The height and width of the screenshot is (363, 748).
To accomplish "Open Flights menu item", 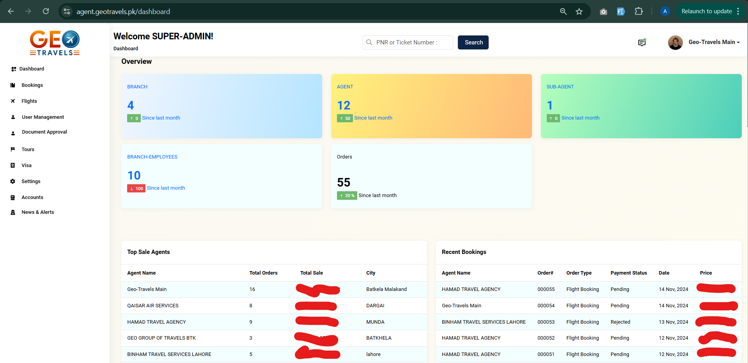I will [x=29, y=101].
